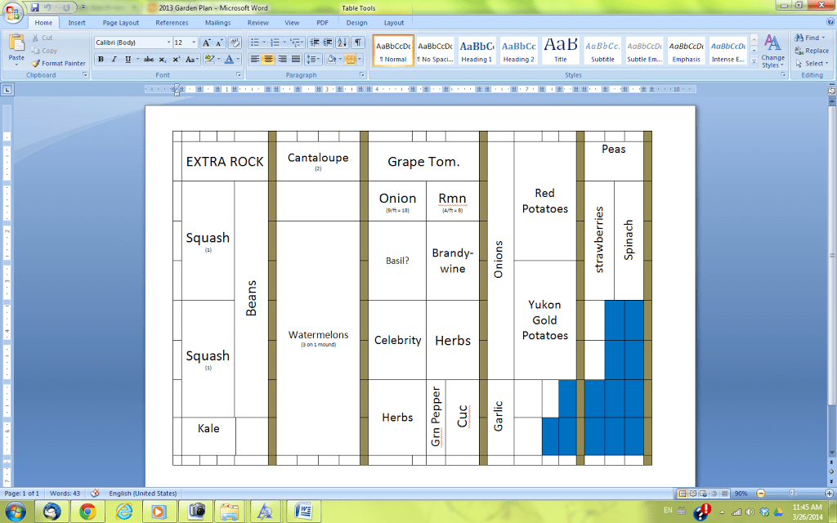Open the Page Layout tab
This screenshot has width=837, height=523.
pyautogui.click(x=121, y=23)
